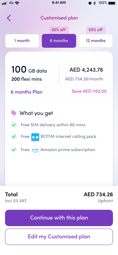This screenshot has height=255, width=118.
Task: Open Edit my Customised plan
Action: coord(59,237)
